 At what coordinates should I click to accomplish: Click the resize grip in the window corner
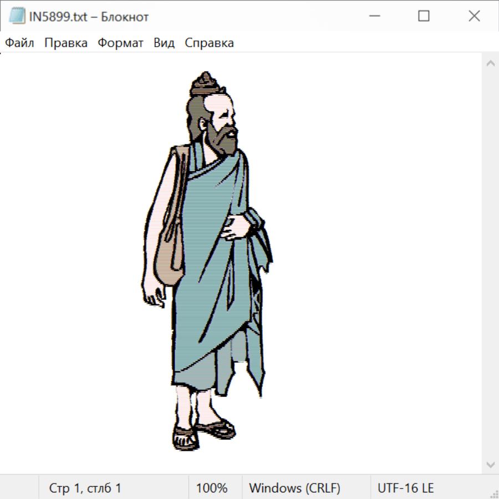pos(493,493)
